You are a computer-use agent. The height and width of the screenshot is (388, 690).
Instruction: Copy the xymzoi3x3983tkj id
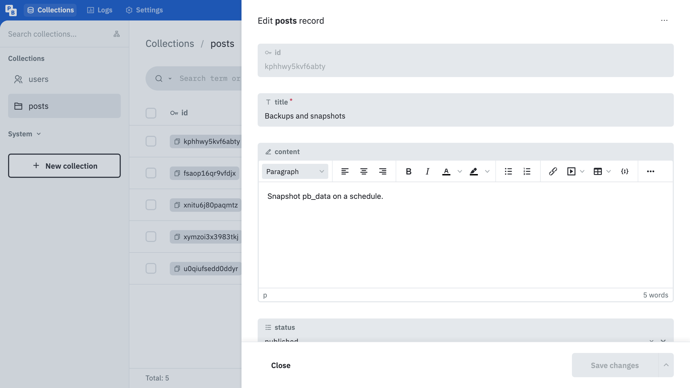click(x=177, y=237)
